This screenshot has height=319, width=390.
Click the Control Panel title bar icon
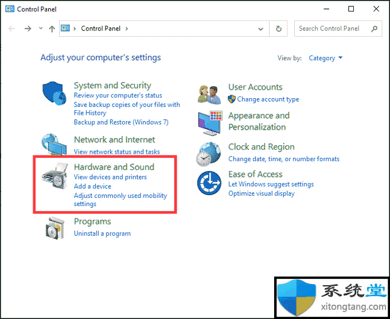click(x=10, y=9)
